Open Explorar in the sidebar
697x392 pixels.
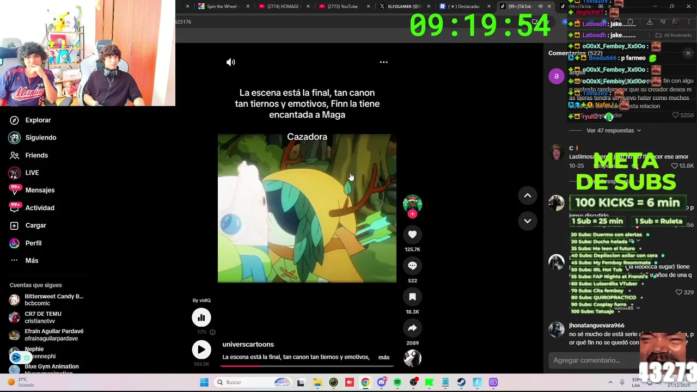click(38, 120)
